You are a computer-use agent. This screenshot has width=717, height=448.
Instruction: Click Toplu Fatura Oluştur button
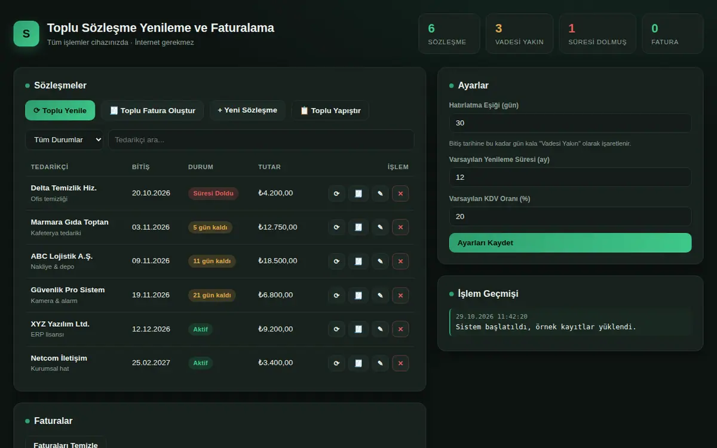152,111
